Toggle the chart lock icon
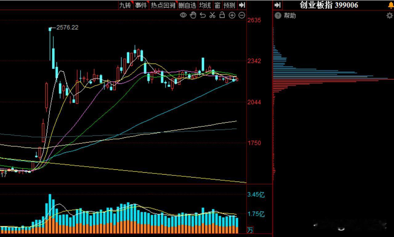 point(222,15)
